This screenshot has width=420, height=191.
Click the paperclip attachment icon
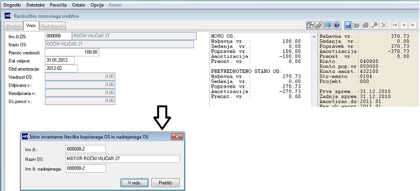tap(319, 25)
